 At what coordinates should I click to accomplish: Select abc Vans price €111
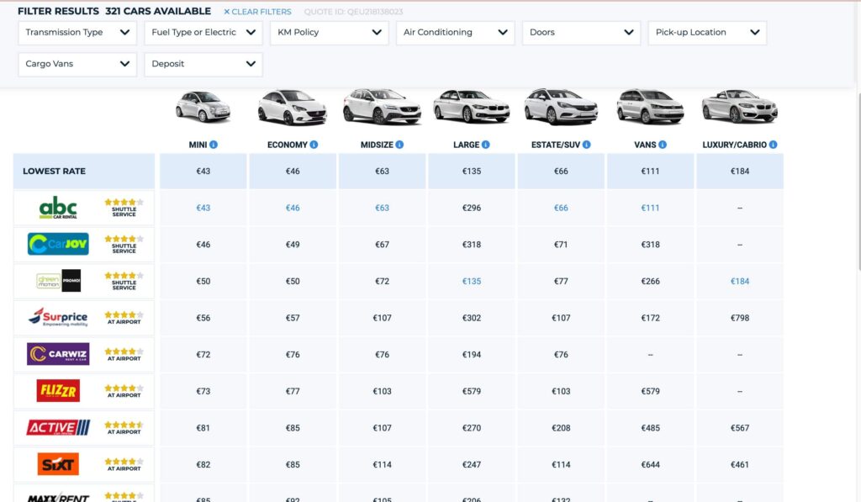pos(650,208)
